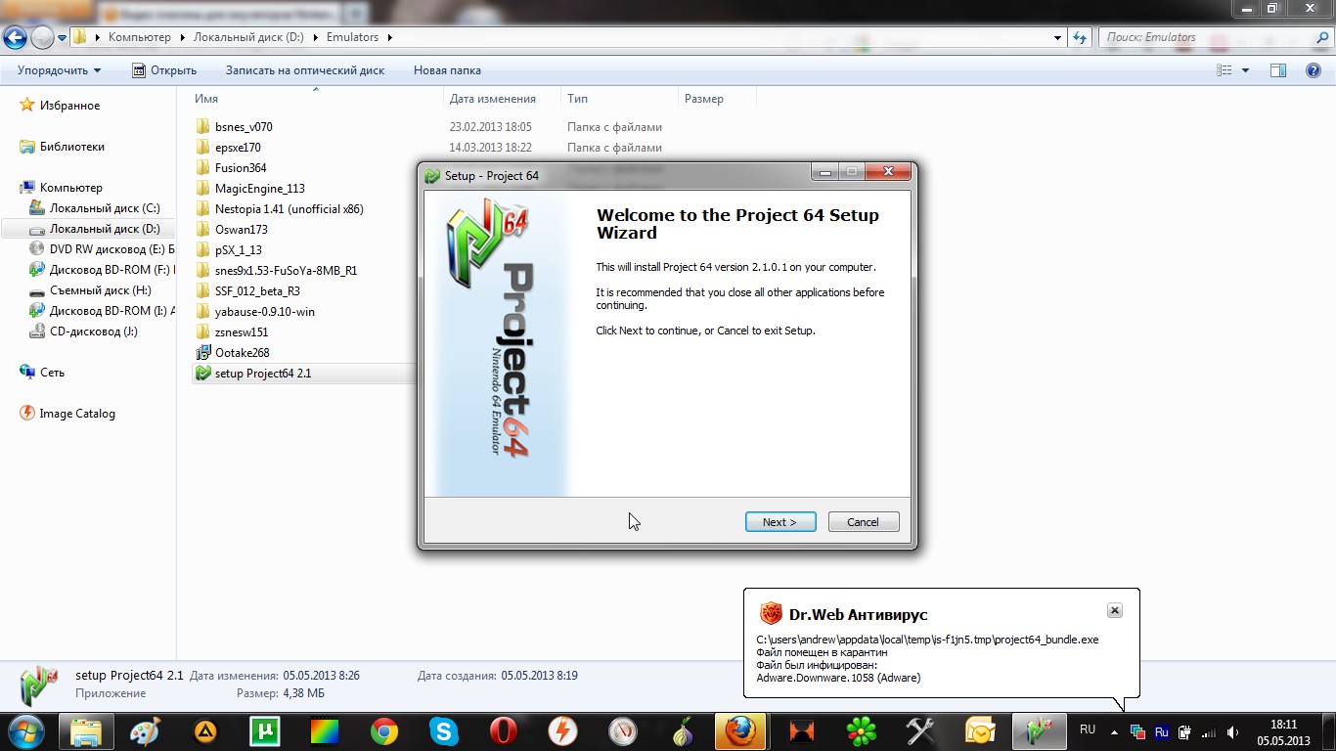This screenshot has width=1336, height=751.
Task: Launch Paint from the taskbar
Action: pos(145,731)
